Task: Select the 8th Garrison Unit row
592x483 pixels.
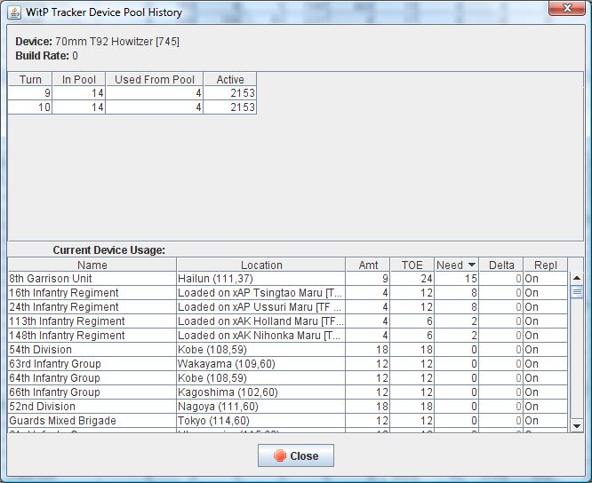Action: 288,279
